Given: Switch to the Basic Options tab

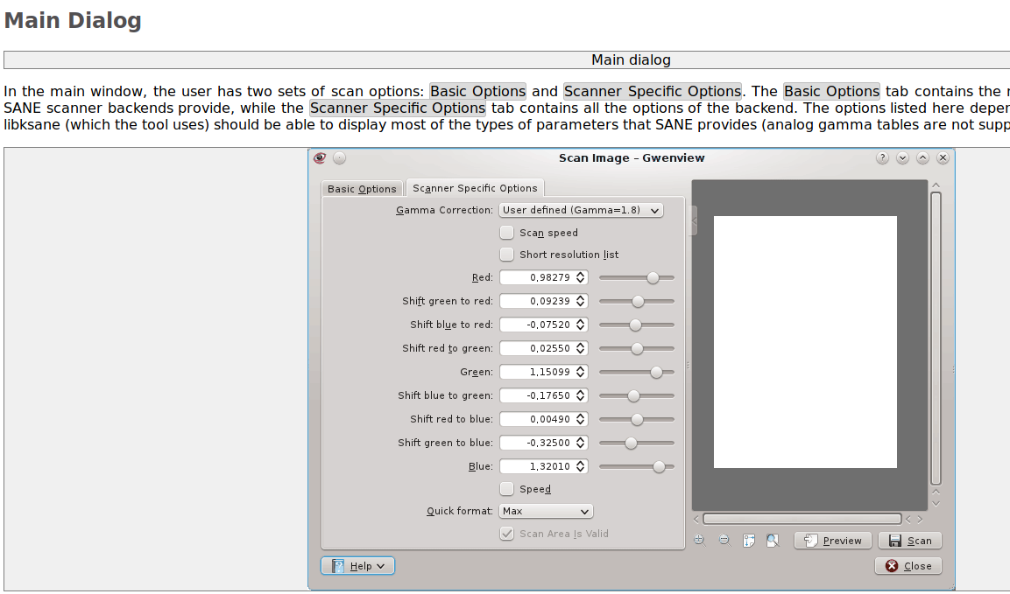Looking at the screenshot, I should pyautogui.click(x=362, y=189).
